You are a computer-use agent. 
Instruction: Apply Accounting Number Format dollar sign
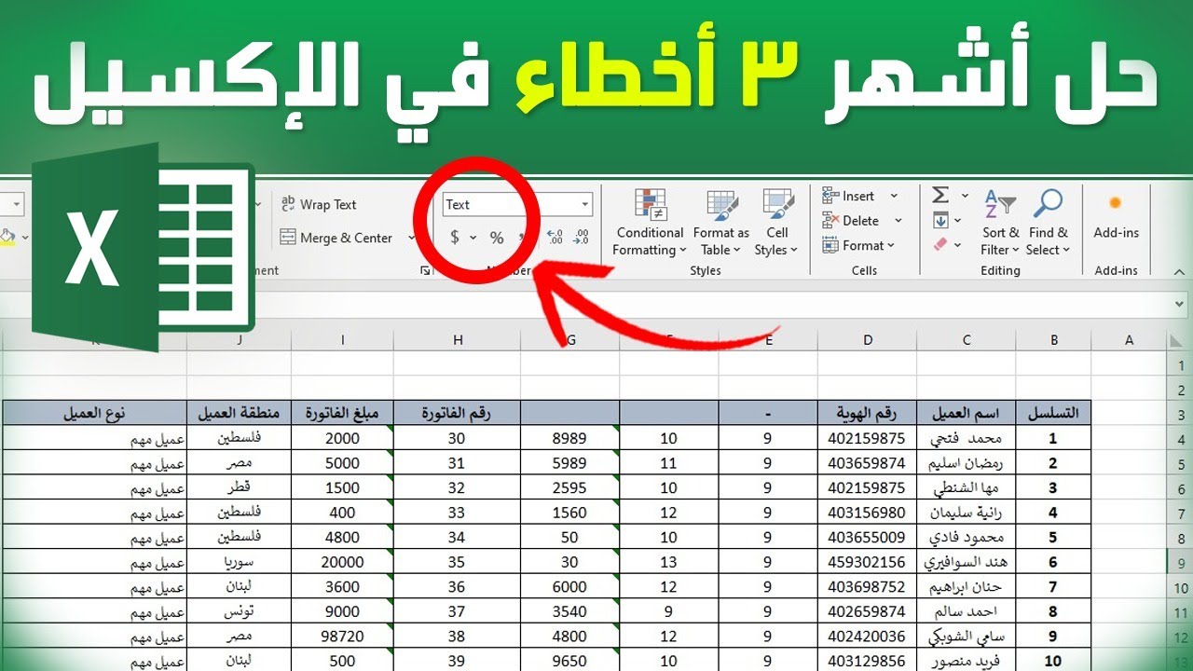click(455, 238)
